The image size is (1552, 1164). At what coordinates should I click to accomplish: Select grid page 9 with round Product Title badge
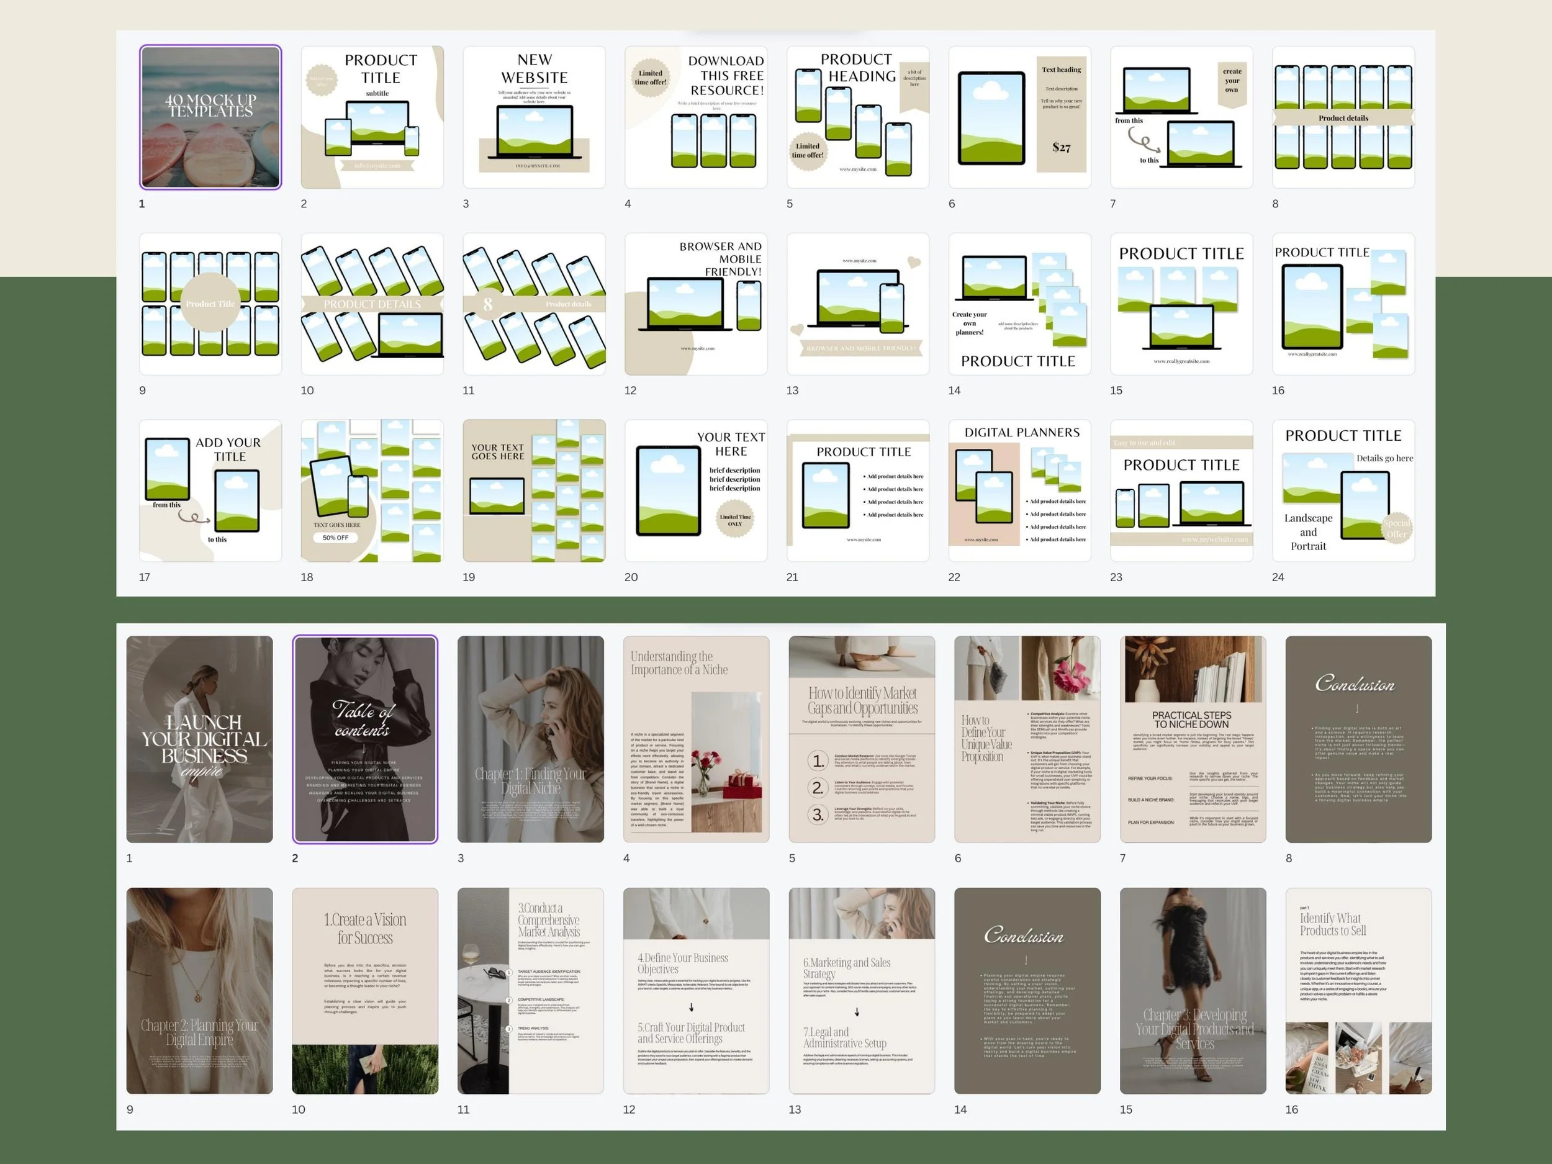[210, 304]
